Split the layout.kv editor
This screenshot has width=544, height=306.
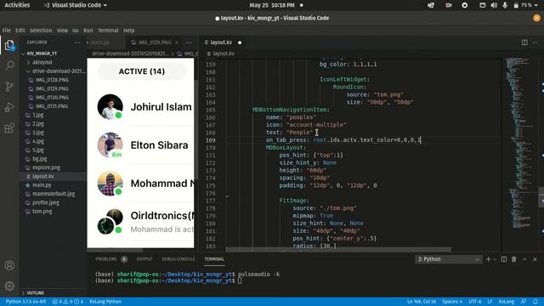point(524,42)
